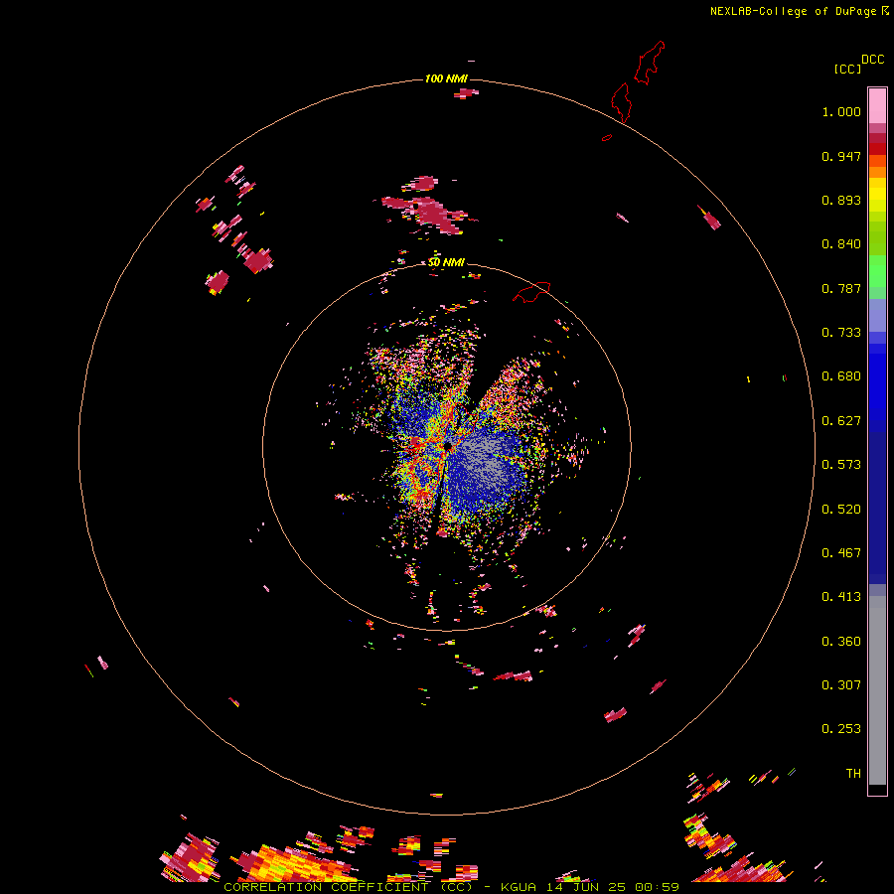Image resolution: width=894 pixels, height=894 pixels.
Task: Click the [CC] legend unit label
Action: click(x=847, y=69)
